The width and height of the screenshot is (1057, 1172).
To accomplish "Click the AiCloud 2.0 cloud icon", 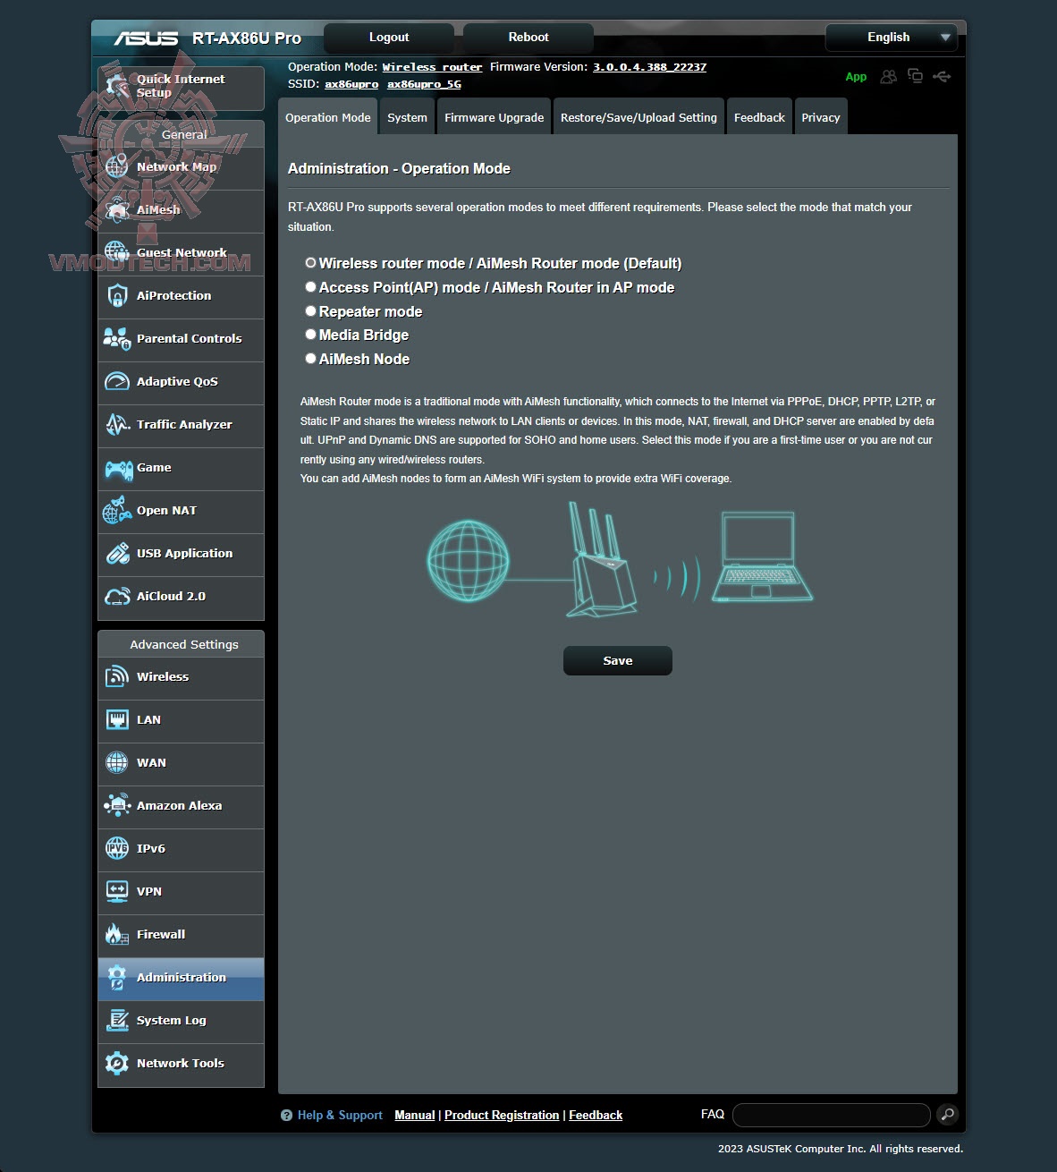I will [117, 596].
